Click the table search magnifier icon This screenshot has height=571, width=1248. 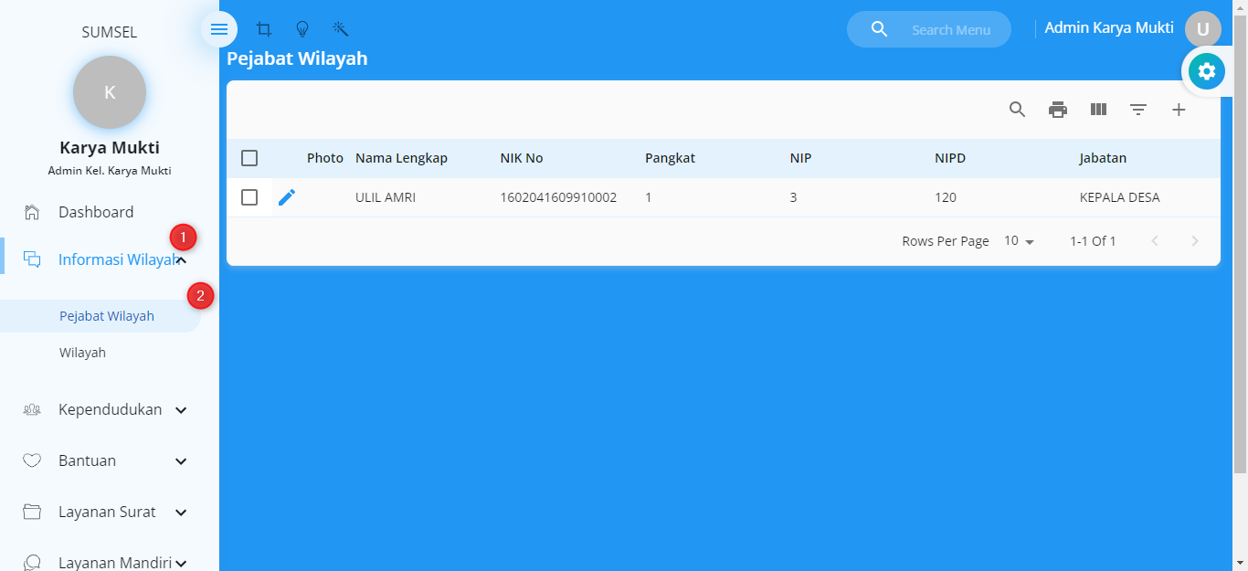(1018, 110)
